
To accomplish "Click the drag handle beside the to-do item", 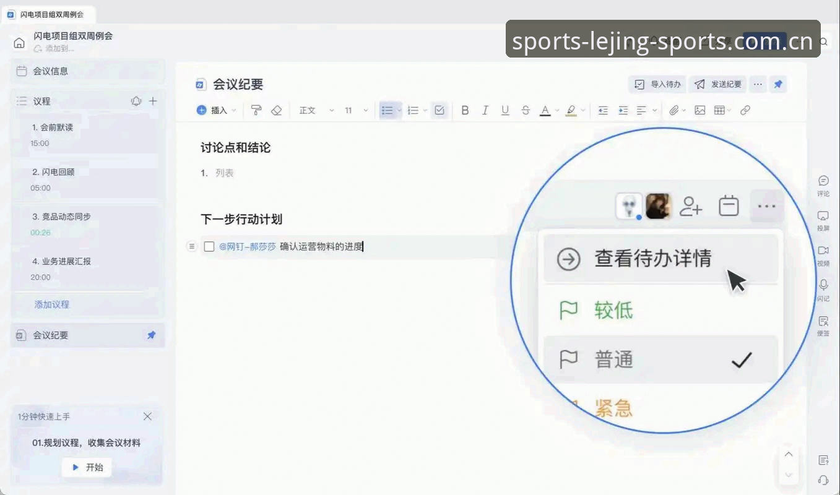I will [192, 246].
